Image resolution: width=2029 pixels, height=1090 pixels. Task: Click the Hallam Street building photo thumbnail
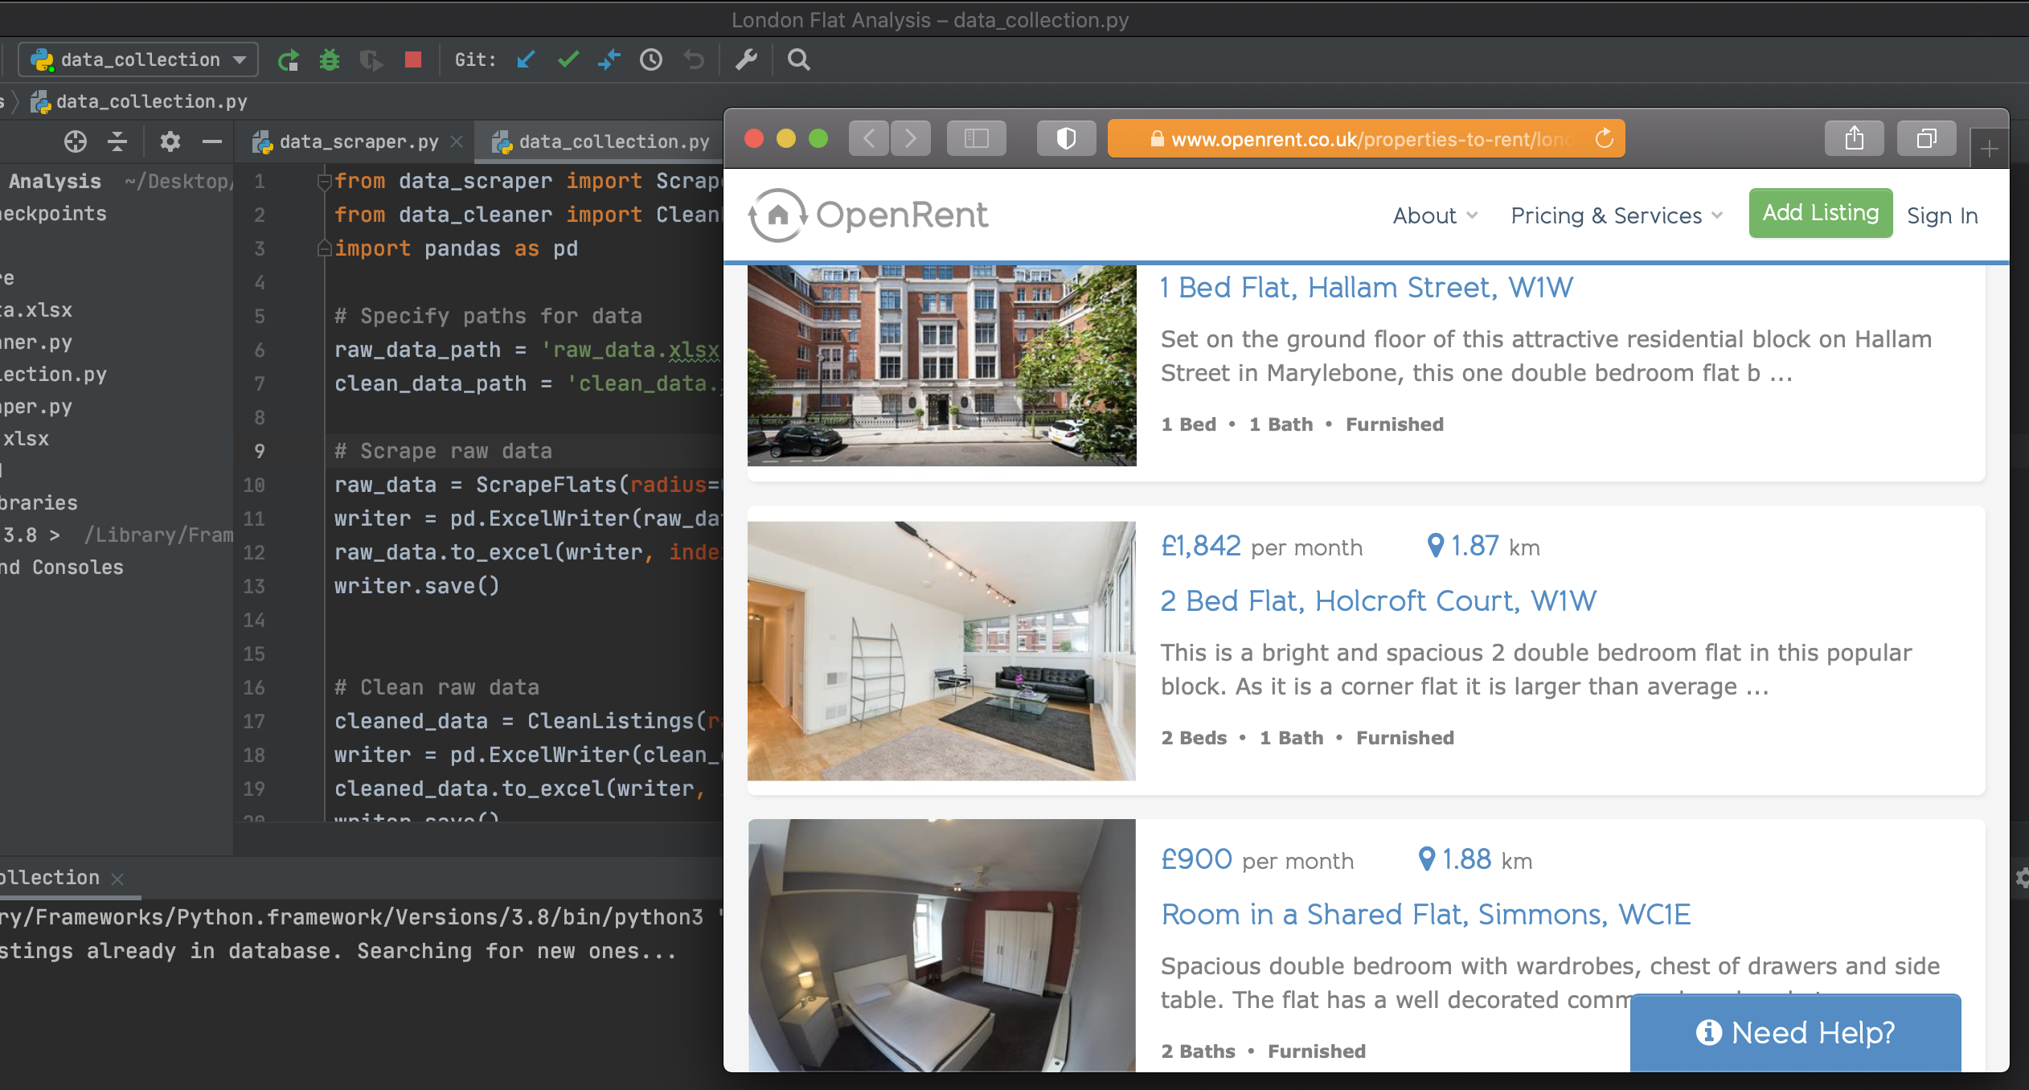coord(941,366)
